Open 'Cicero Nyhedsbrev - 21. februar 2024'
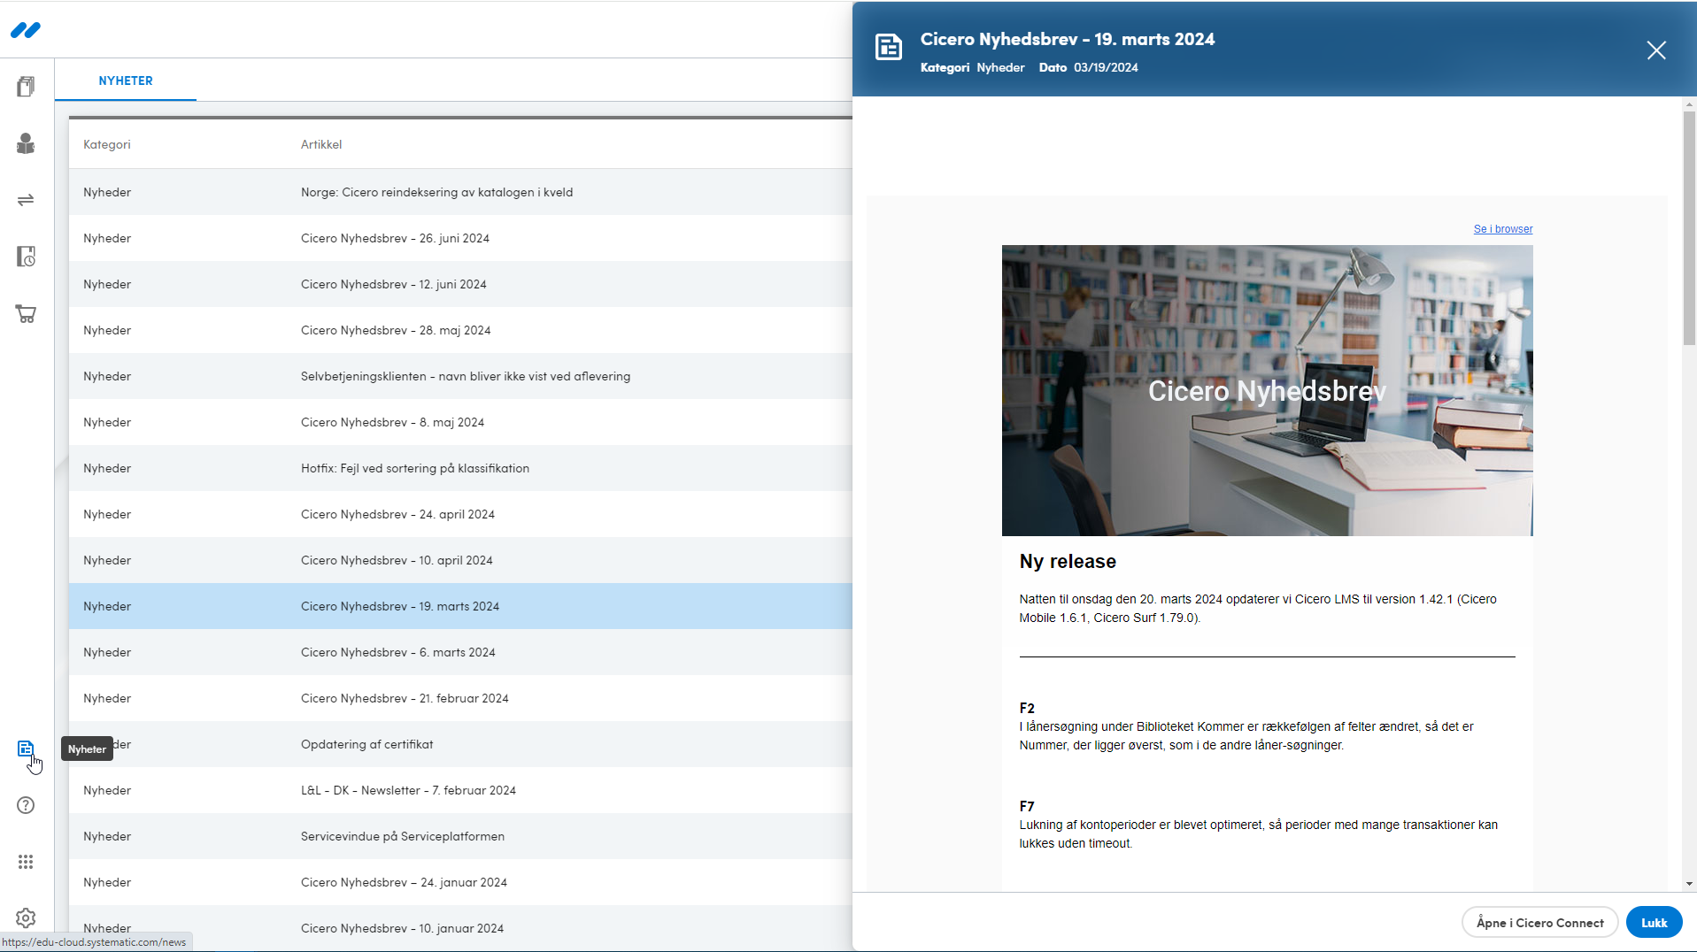Image resolution: width=1697 pixels, height=952 pixels. [x=460, y=698]
